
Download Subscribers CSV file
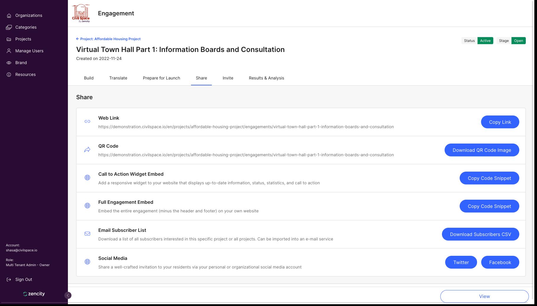point(480,234)
